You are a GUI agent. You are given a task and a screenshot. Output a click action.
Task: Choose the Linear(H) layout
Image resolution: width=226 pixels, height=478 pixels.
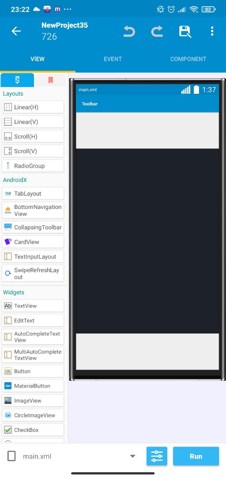point(33,107)
